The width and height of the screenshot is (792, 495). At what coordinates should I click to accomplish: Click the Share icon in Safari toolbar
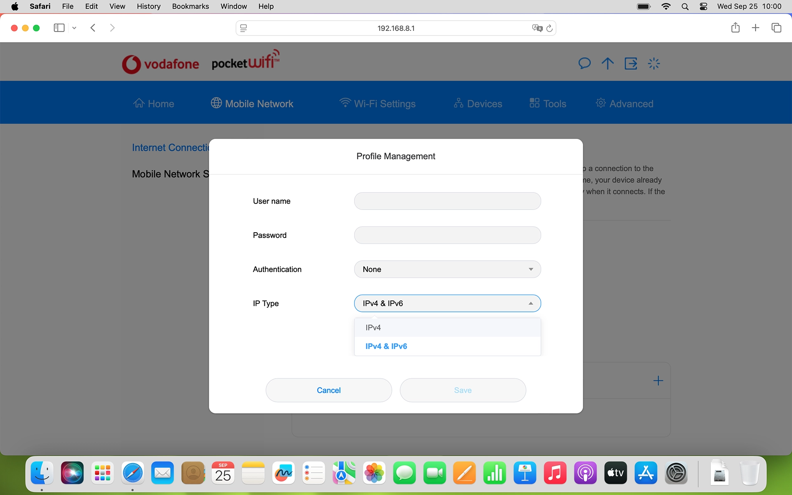click(735, 28)
